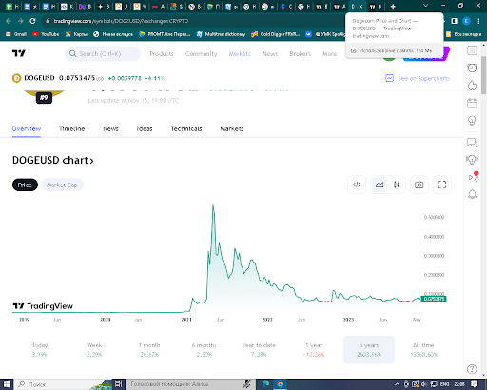Open the YouTube bookmark
This screenshot has width=487, height=390.
(46, 34)
